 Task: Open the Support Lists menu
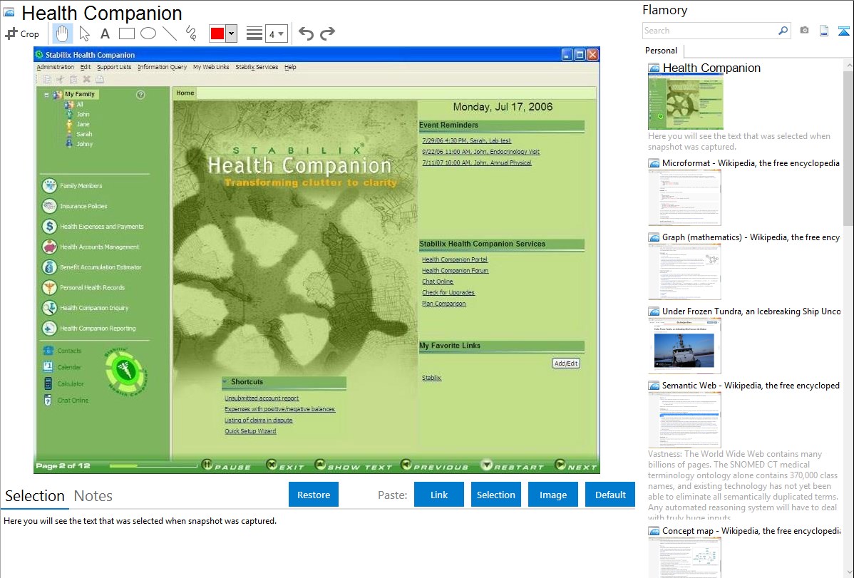tap(114, 67)
